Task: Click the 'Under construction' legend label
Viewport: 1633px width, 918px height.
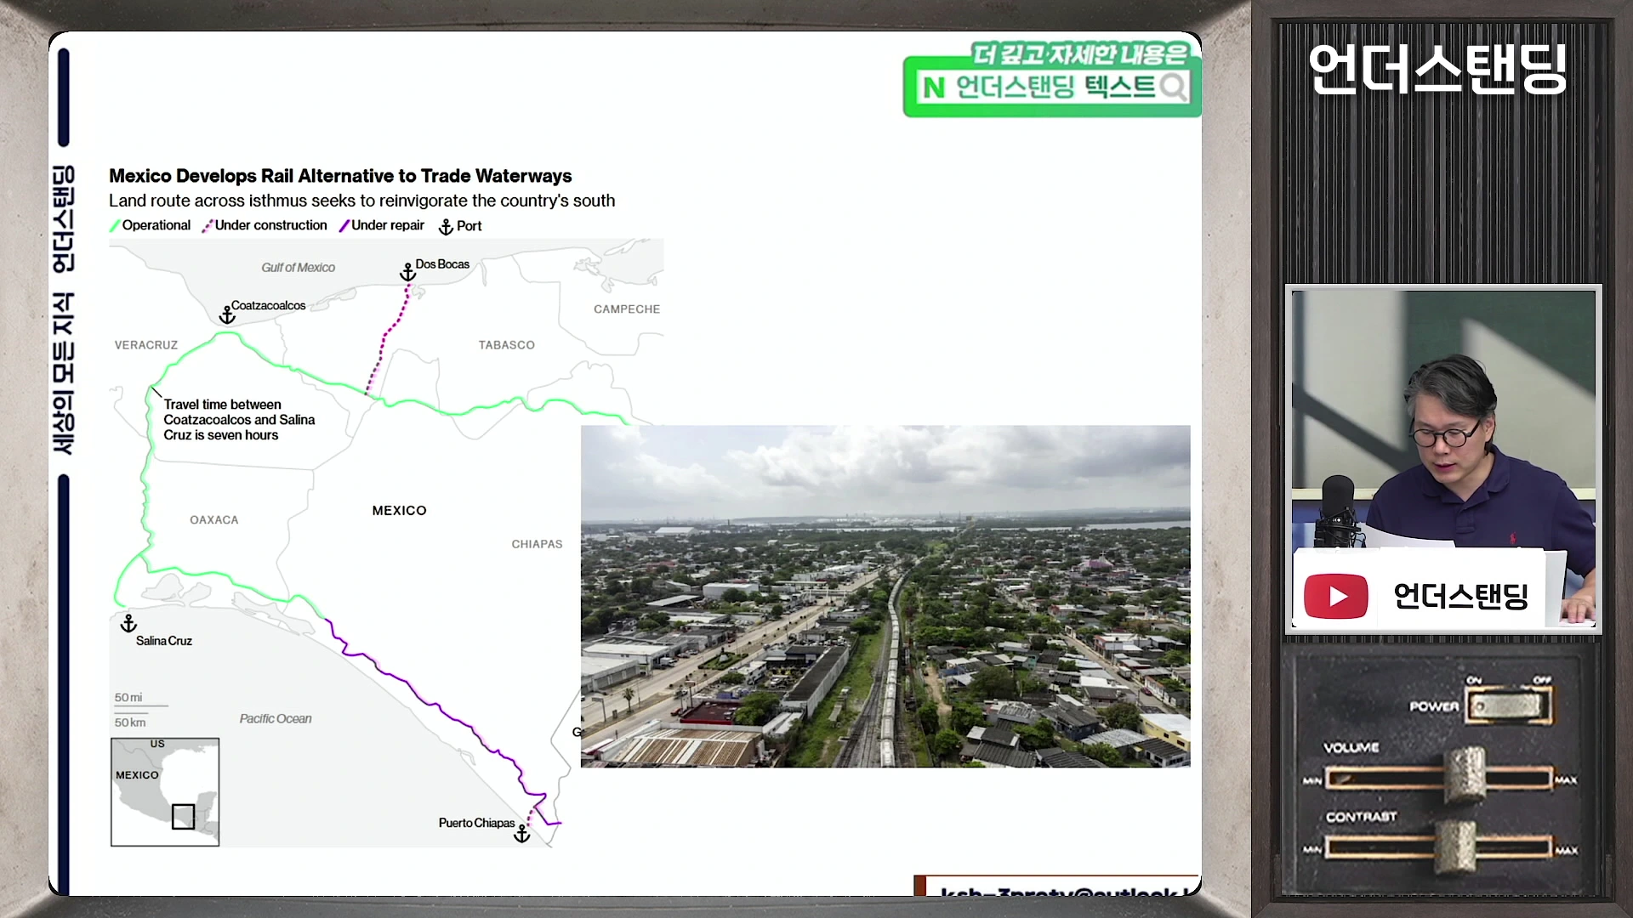Action: (x=270, y=225)
